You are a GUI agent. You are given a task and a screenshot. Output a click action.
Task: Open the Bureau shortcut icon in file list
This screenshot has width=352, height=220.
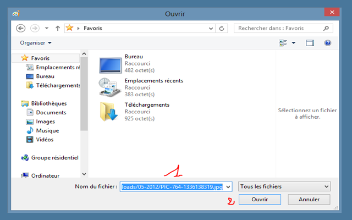110,64
